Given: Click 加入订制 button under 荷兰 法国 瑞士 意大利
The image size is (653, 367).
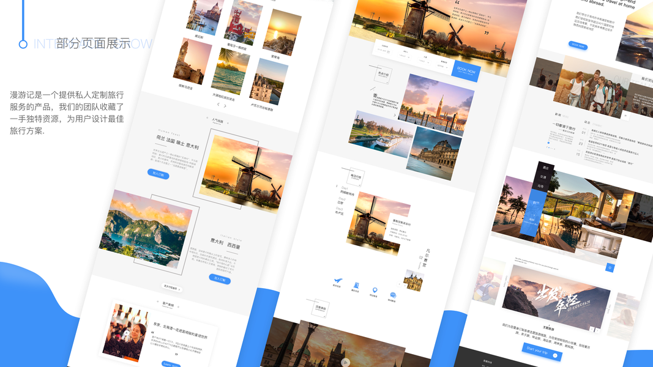Looking at the screenshot, I should [x=159, y=174].
